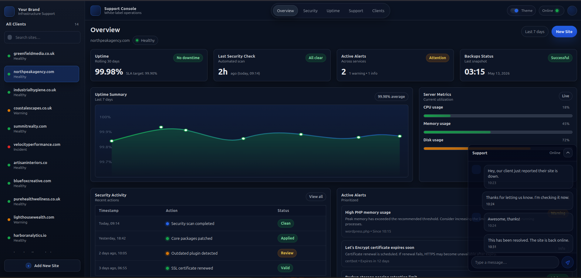Click the Status column header
This screenshot has width=581, height=278.
pos(283,211)
